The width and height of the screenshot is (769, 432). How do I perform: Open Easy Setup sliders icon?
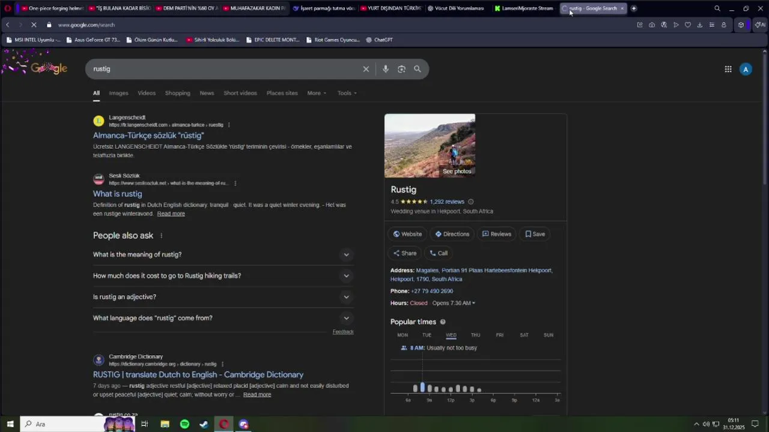(712, 25)
